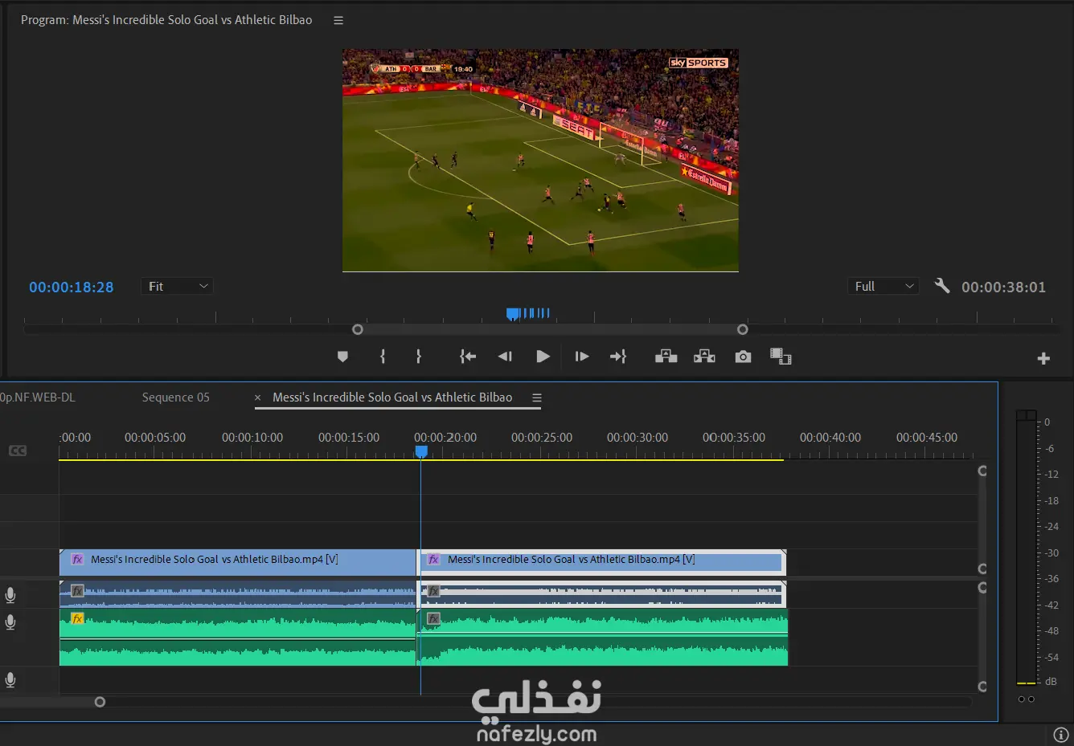Click the Program panel title text

pos(166,20)
